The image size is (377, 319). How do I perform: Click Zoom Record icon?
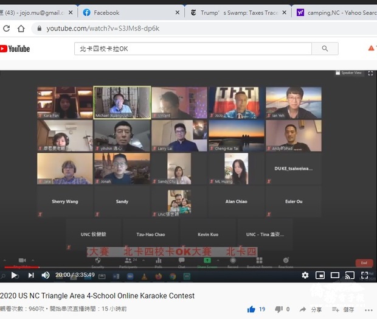(x=233, y=261)
